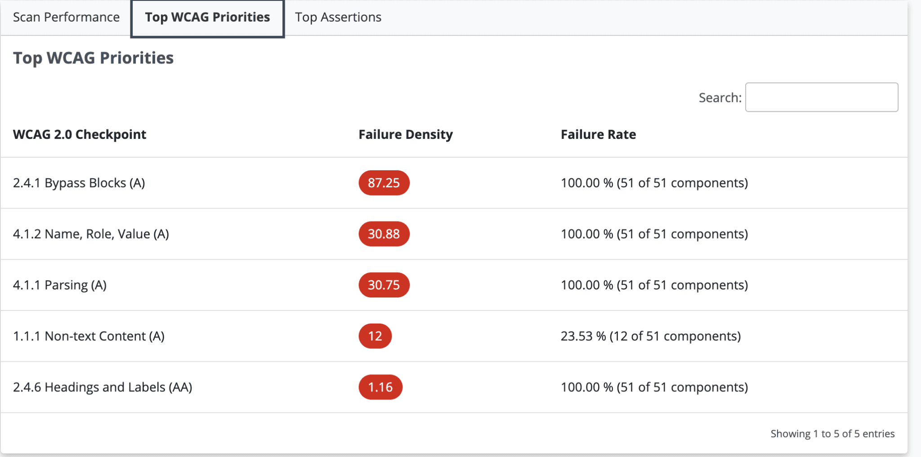921x457 pixels.
Task: Select the 1.1.1 Non-text Content checkpoint
Action: pyautogui.click(x=89, y=336)
